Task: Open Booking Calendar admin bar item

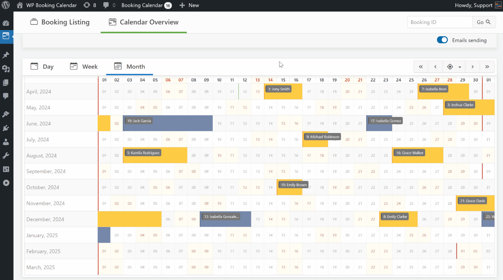Action: click(x=146, y=5)
